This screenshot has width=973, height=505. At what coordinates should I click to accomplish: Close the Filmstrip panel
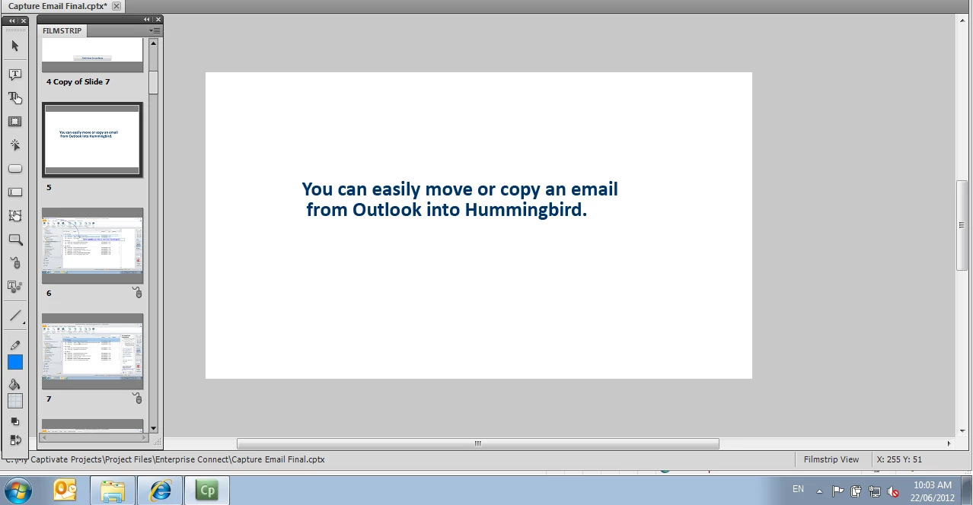point(157,20)
